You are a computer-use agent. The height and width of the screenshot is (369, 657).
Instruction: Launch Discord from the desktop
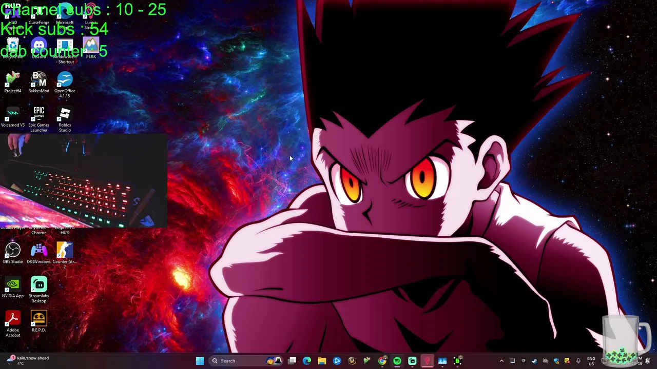point(39,49)
